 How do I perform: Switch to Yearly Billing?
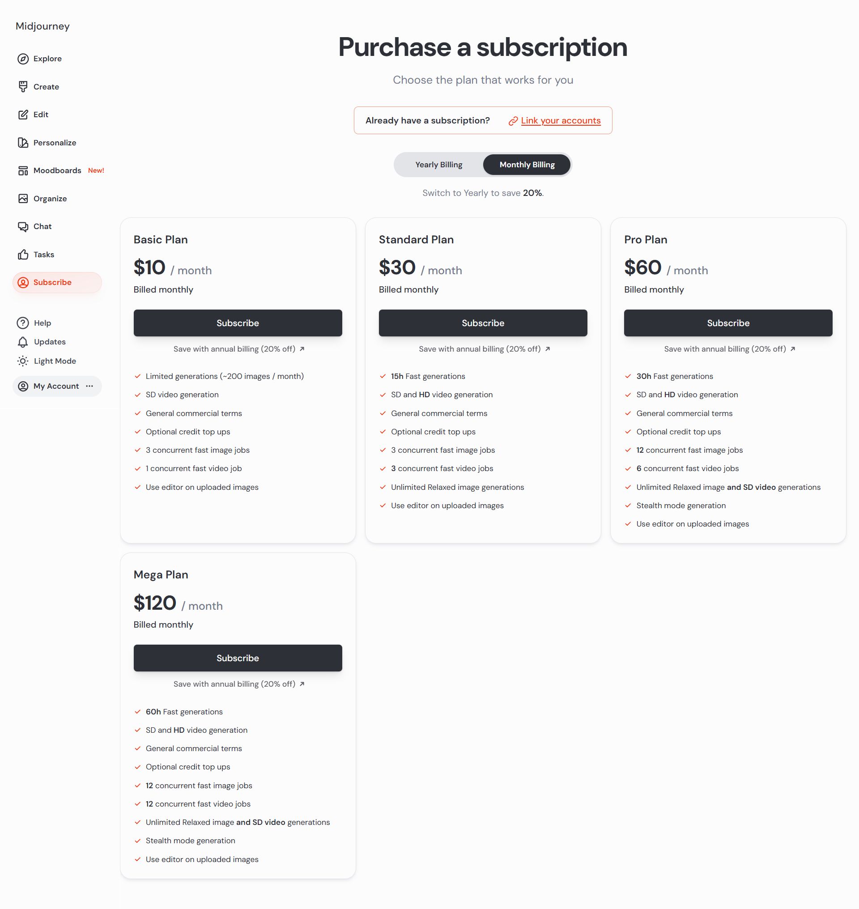click(438, 165)
